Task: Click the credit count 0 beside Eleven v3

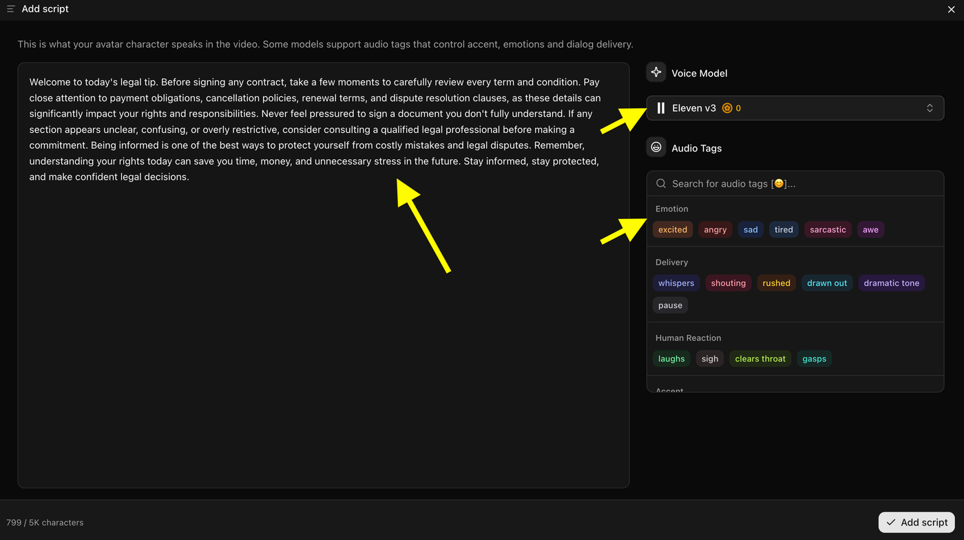Action: (738, 108)
